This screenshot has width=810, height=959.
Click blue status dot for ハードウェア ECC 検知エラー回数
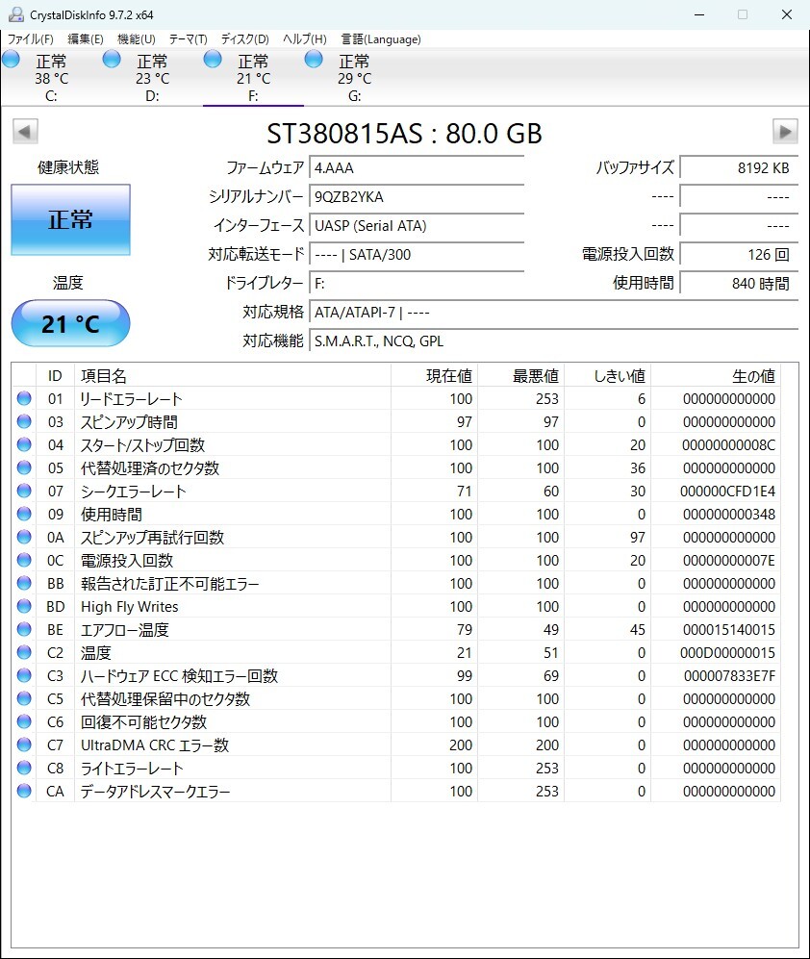point(24,676)
